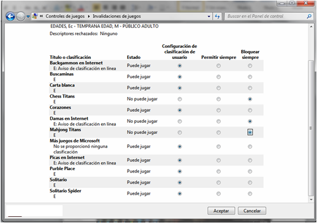Screen dimensions: 317x223
Task: Block Solitario always
Action: tap(250, 182)
